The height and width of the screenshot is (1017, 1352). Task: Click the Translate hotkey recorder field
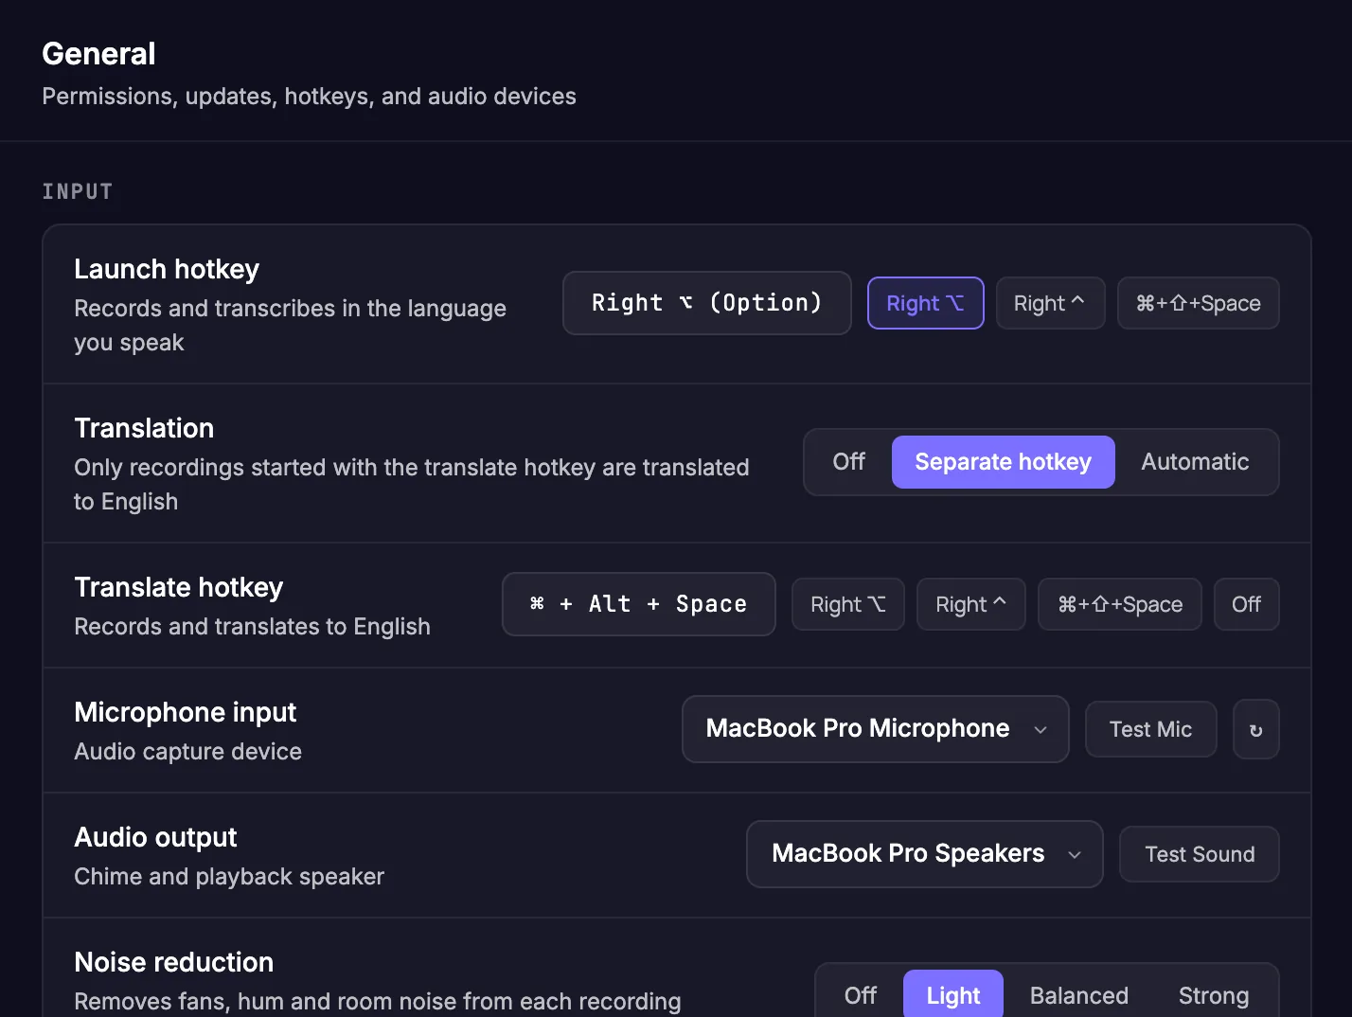click(638, 604)
